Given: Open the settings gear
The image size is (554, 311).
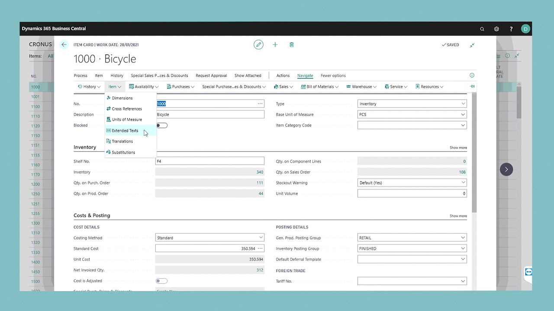Looking at the screenshot, I should pos(496,29).
